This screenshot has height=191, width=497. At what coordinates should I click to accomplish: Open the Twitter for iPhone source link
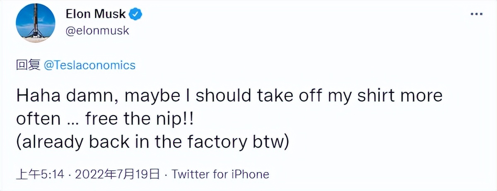[220, 174]
